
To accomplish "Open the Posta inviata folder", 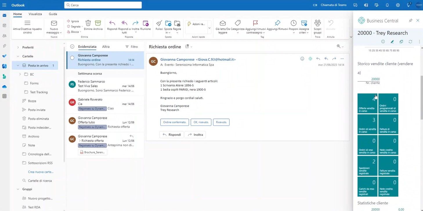I will coord(37,110).
